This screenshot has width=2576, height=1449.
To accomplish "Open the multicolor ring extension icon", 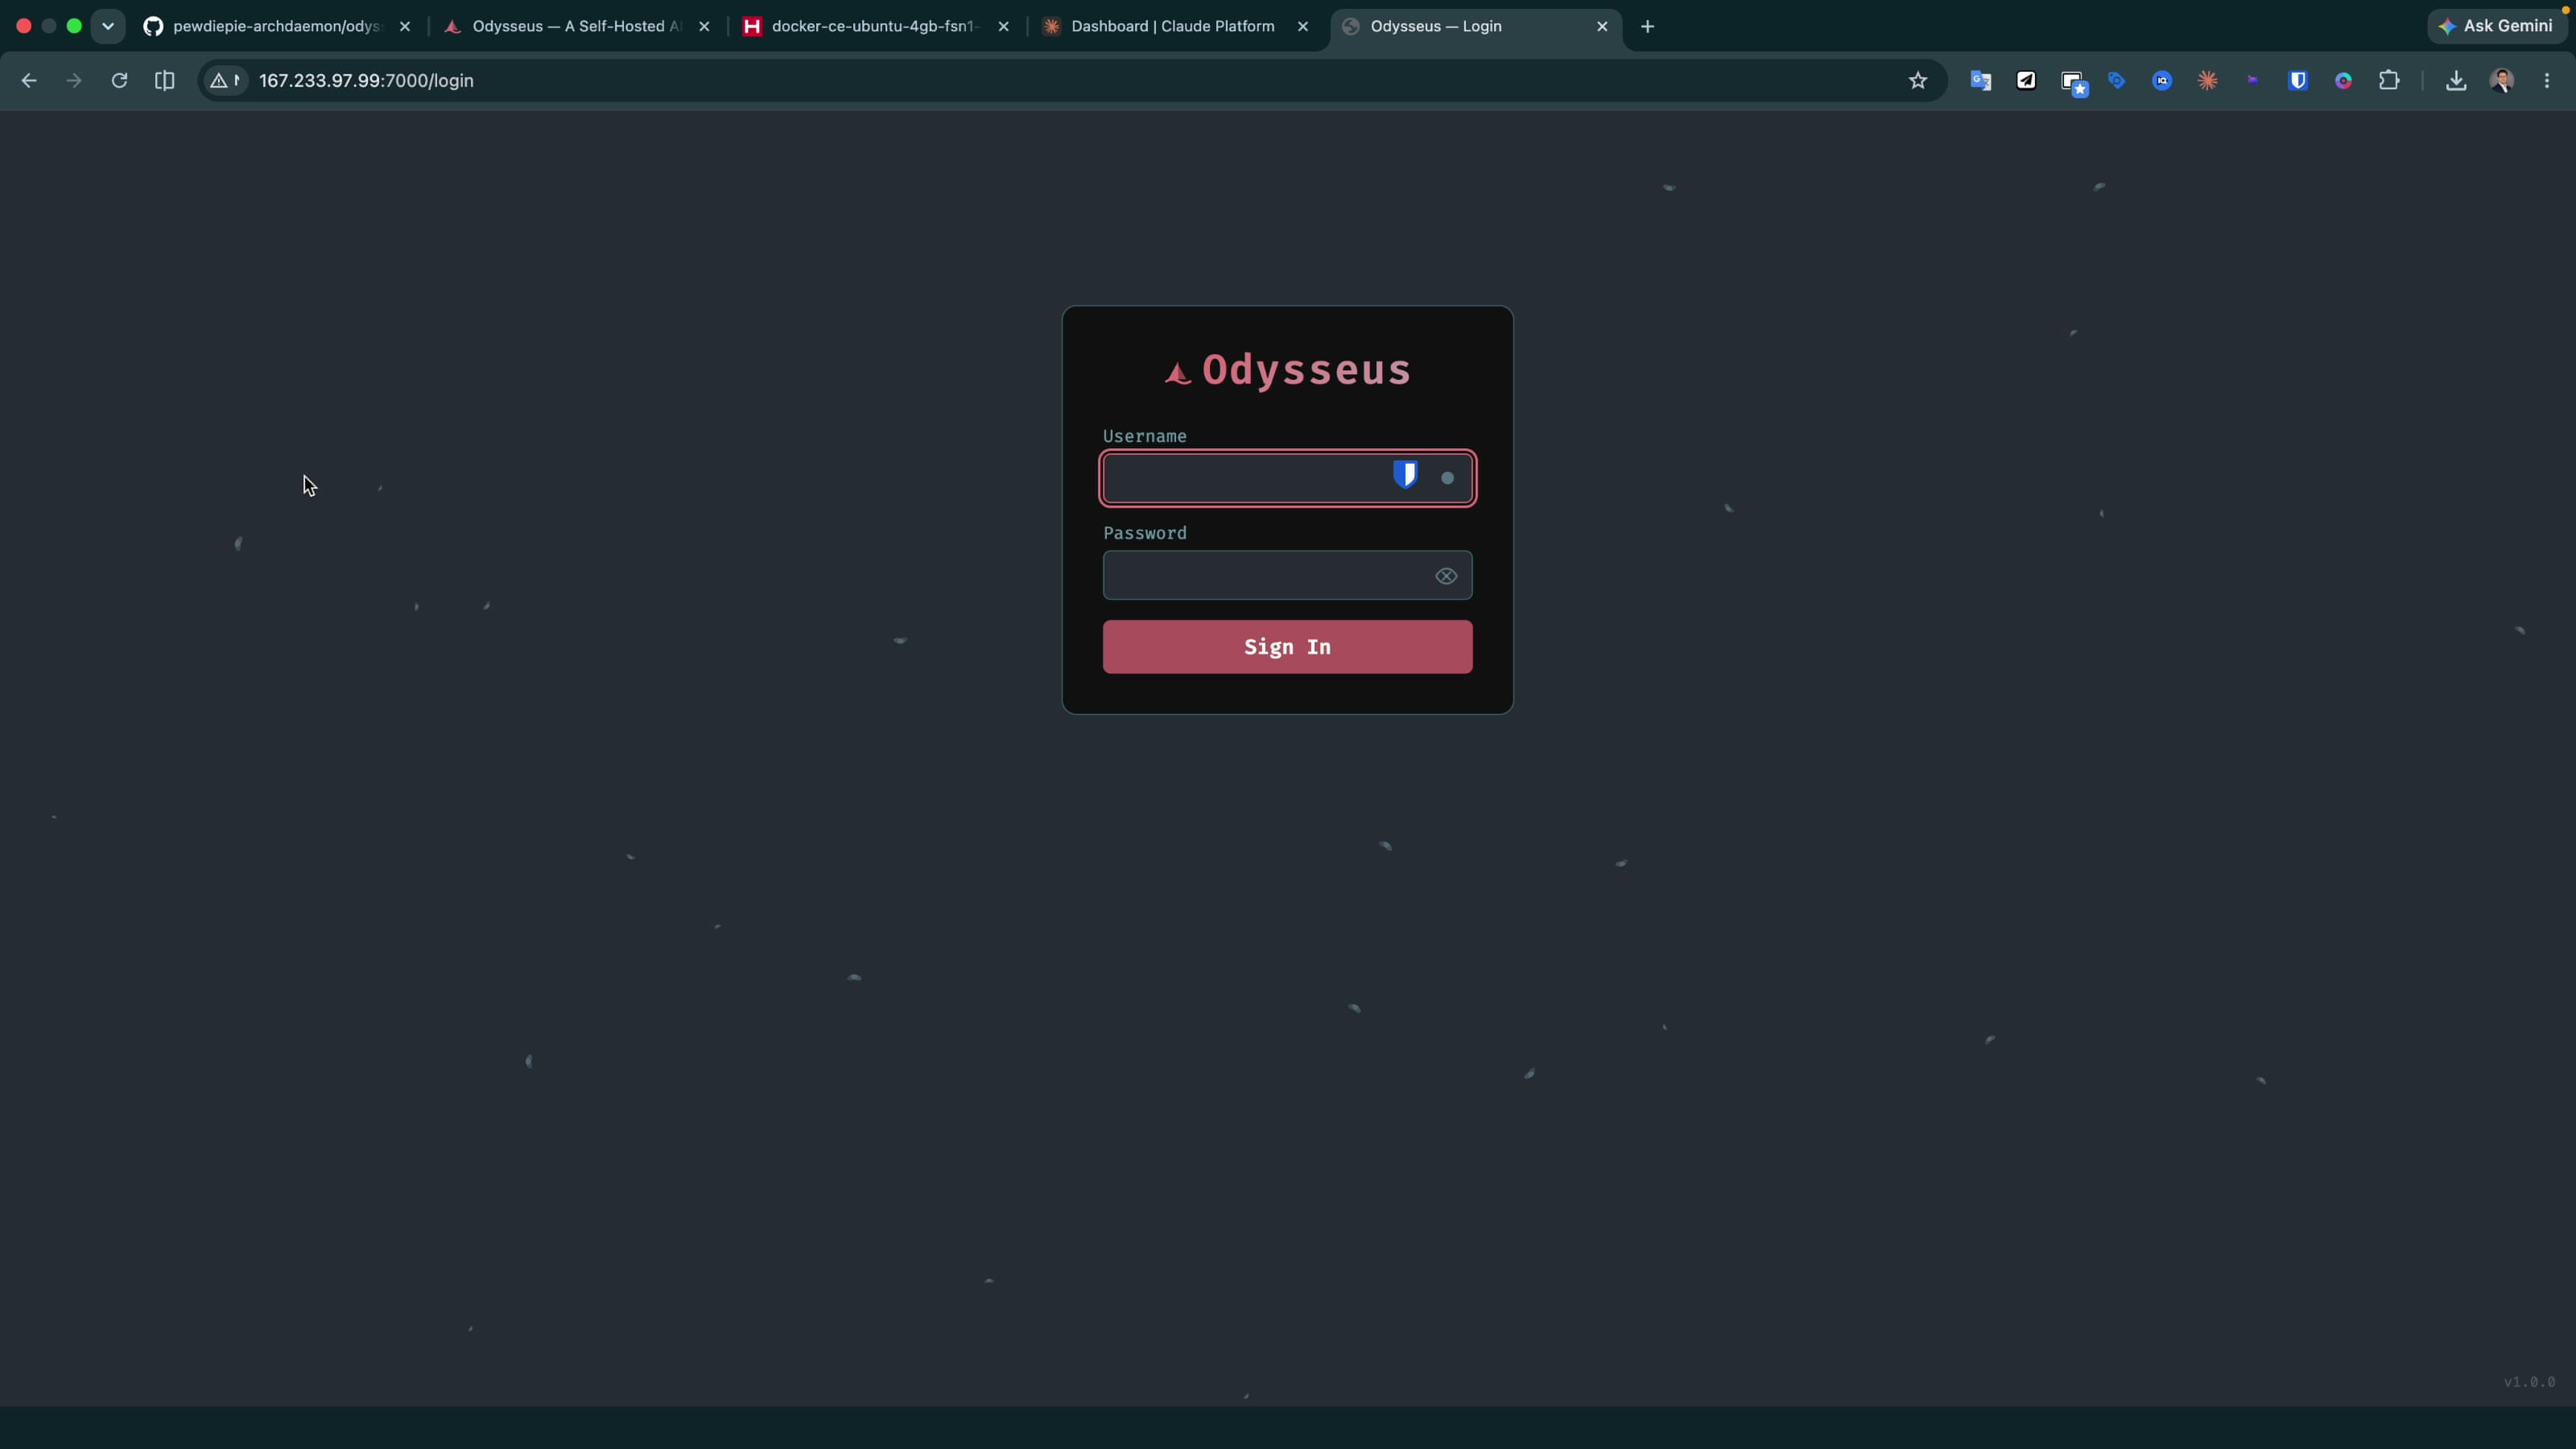I will (x=2343, y=81).
